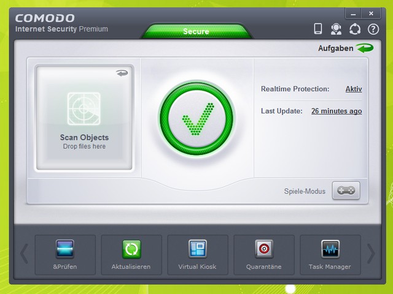Click the Realtime Protection label
This screenshot has height=294, width=393.
295,89
